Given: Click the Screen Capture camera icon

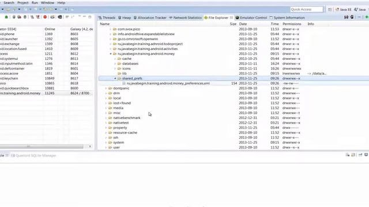Looking at the screenshot, I should (x=52, y=17).
